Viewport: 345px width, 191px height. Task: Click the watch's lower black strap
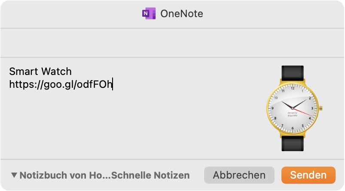[293, 143]
